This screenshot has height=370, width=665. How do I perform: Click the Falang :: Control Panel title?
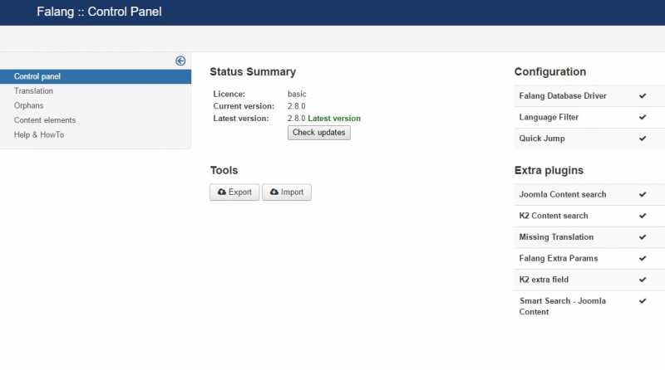pyautogui.click(x=99, y=12)
